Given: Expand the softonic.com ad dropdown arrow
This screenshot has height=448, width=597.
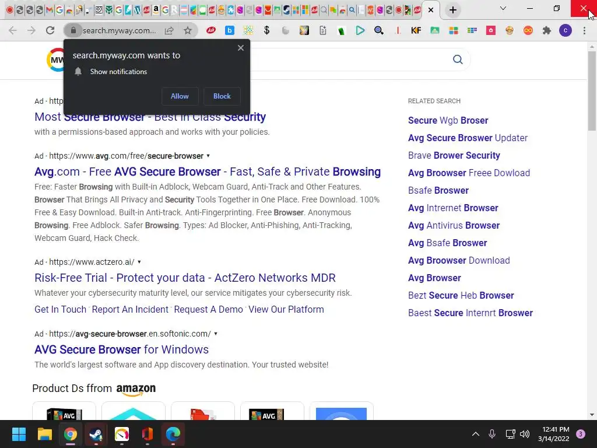Looking at the screenshot, I should point(216,334).
